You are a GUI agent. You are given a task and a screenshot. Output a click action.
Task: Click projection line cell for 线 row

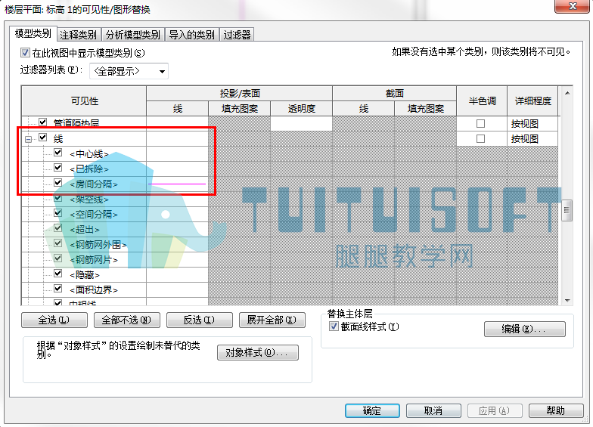pyautogui.click(x=177, y=139)
